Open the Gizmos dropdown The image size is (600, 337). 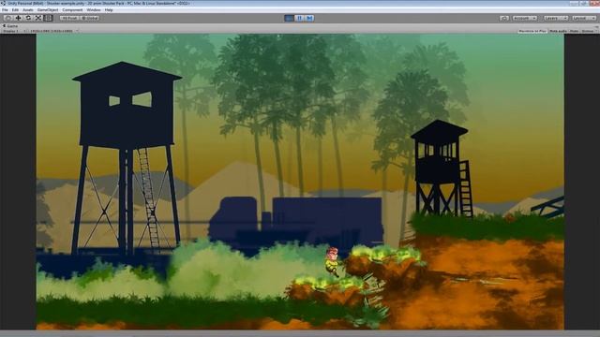pos(589,31)
